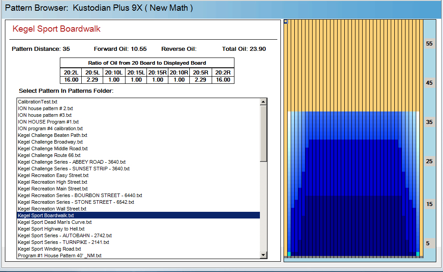Click the list scrollbar down arrow

coord(263,255)
